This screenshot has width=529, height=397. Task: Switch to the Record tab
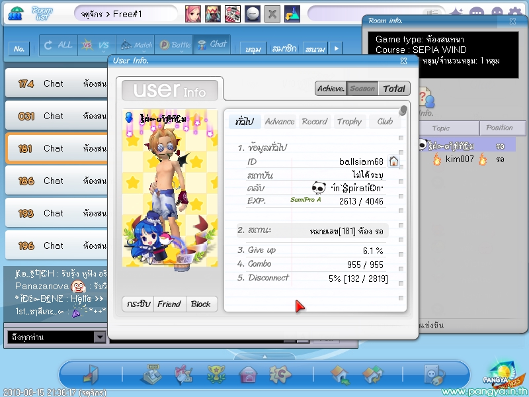pos(315,122)
